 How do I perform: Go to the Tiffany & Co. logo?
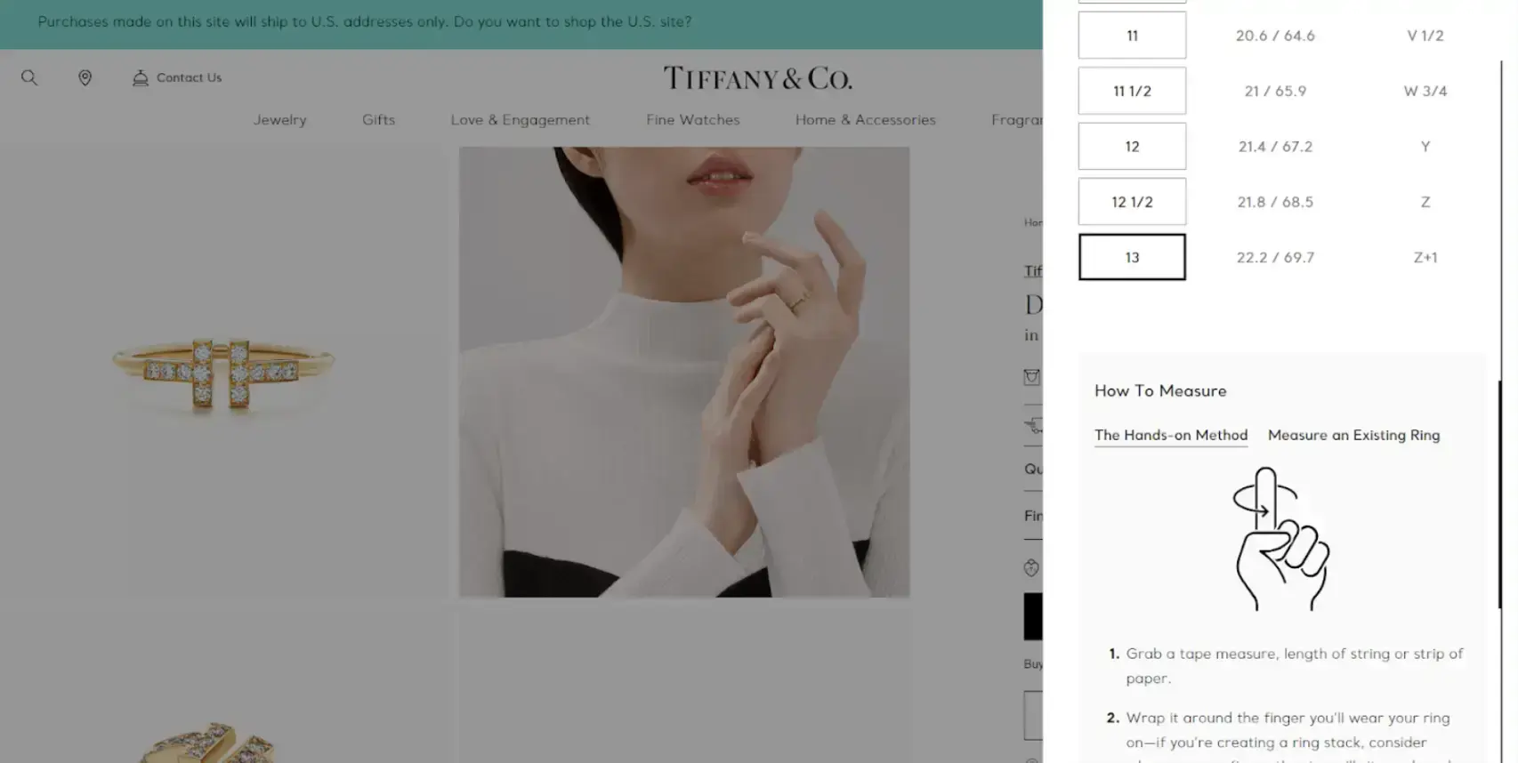[x=757, y=78]
